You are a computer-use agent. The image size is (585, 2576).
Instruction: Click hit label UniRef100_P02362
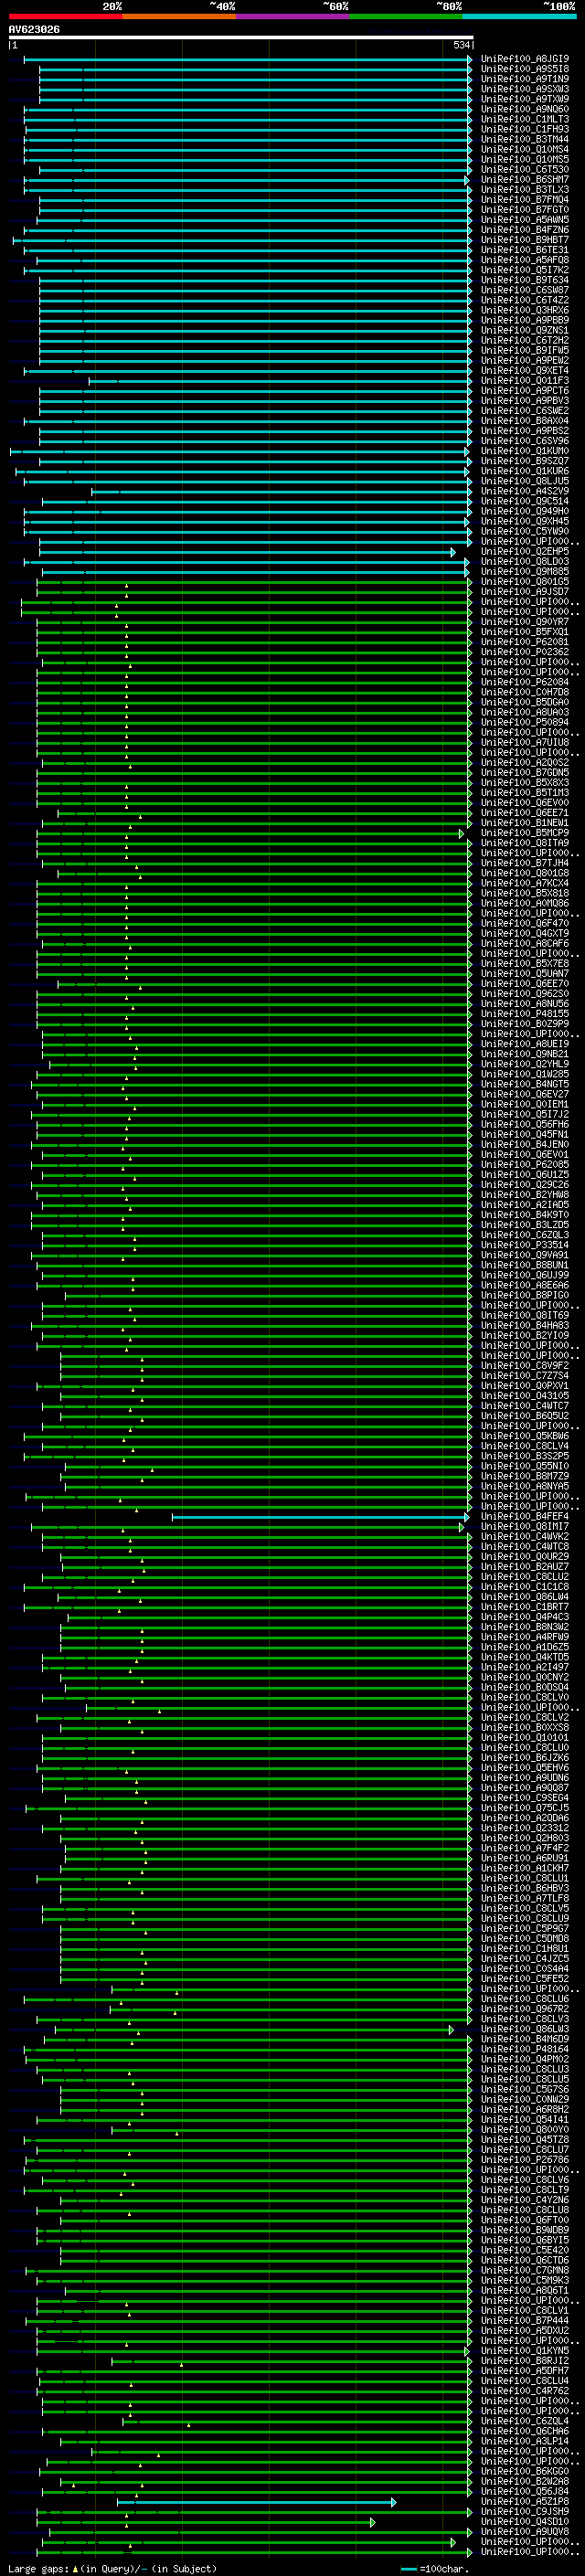pos(525,652)
